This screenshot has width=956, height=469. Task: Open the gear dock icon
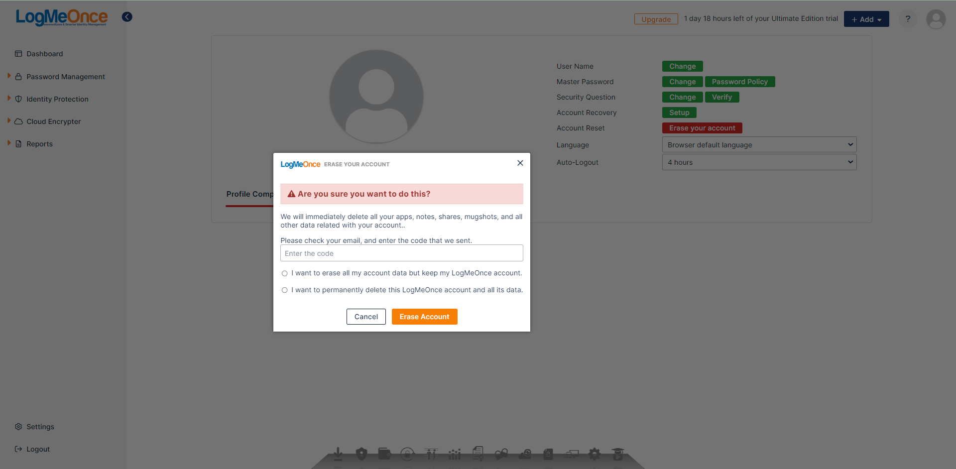595,454
